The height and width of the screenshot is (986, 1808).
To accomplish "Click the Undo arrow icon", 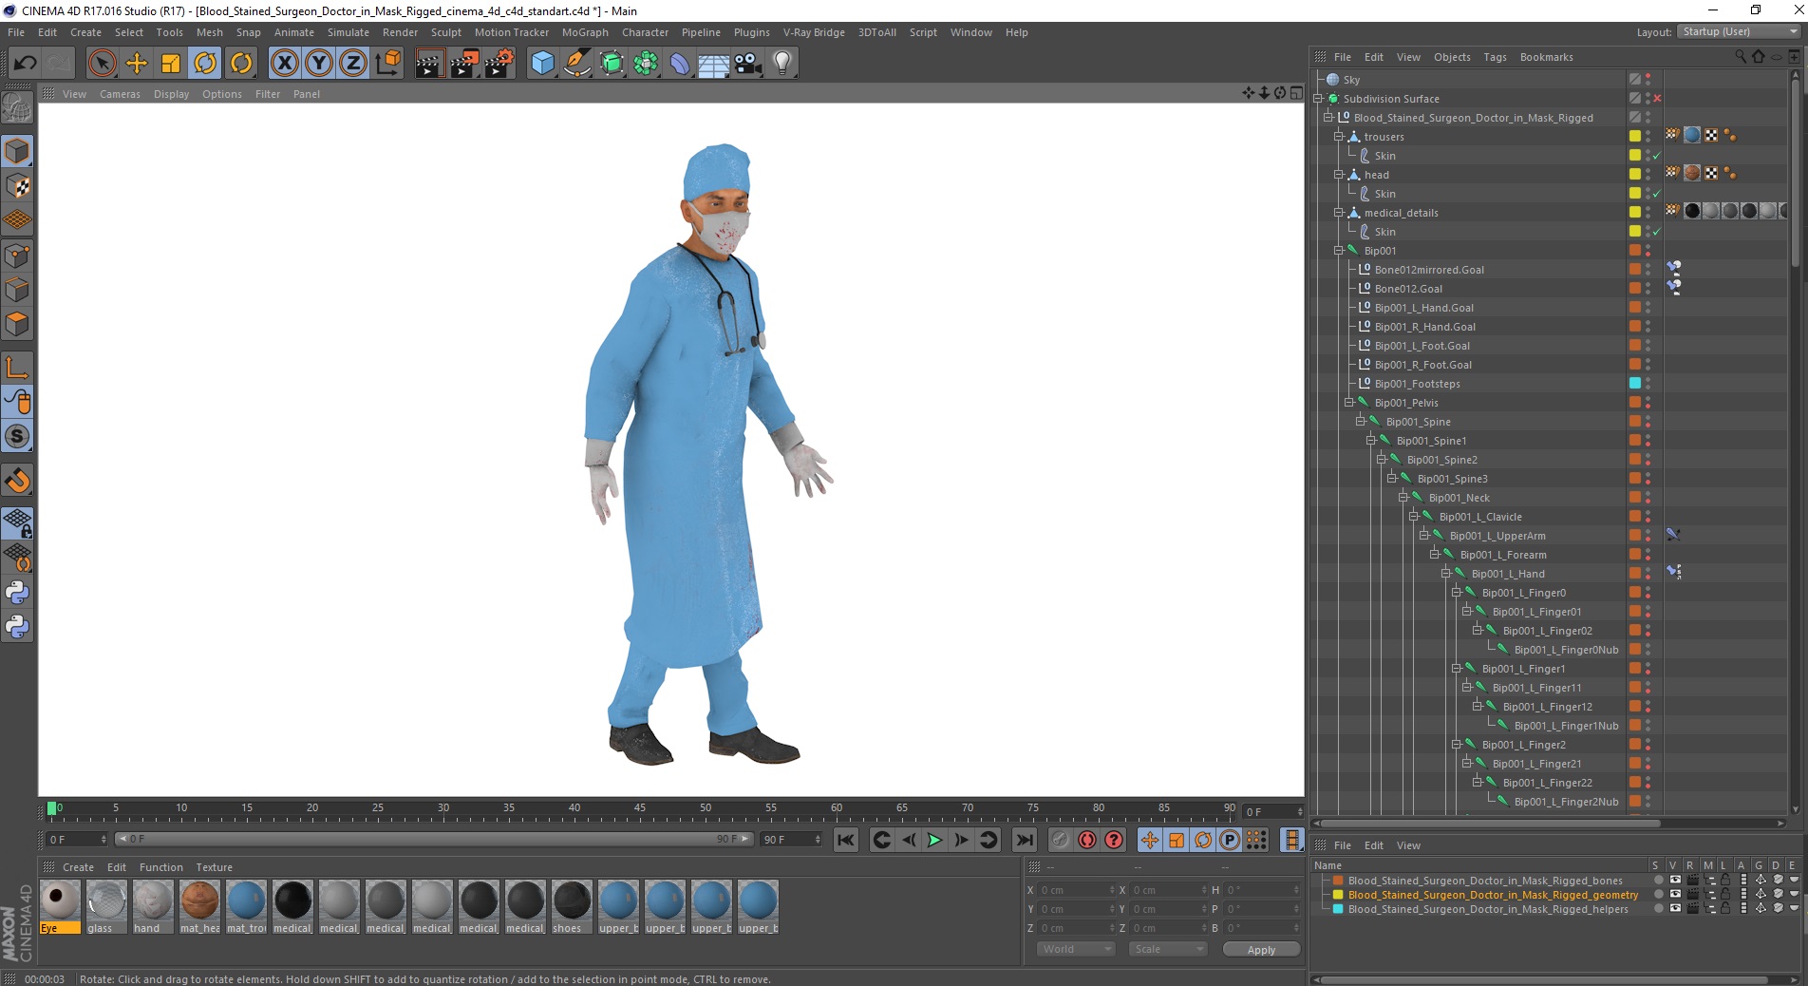I will (25, 64).
